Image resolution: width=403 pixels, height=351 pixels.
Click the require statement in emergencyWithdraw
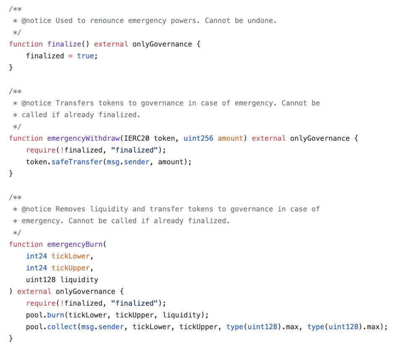(96, 150)
